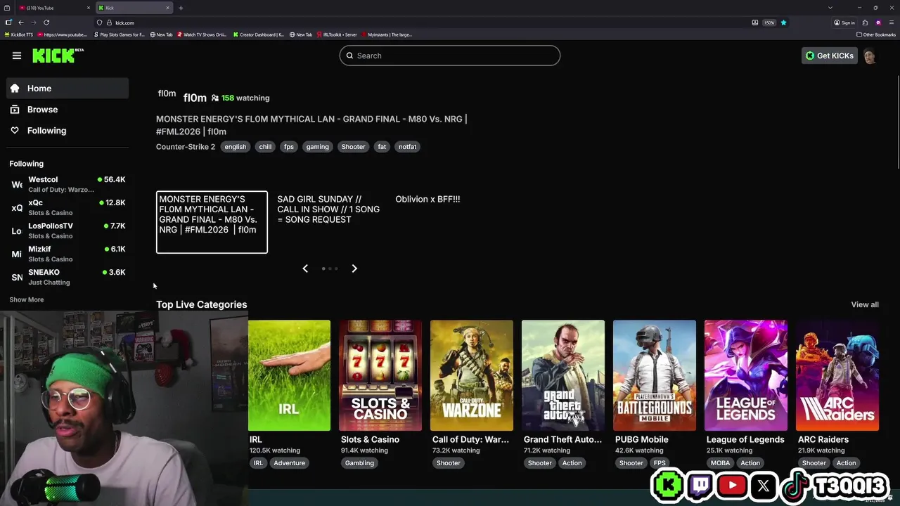Open the browser Extensions puzzle icon
This screenshot has height=506, width=900.
pos(865,22)
